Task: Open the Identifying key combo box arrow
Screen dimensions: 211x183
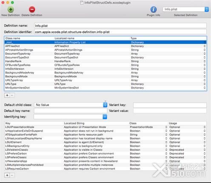Action: (x=105, y=117)
